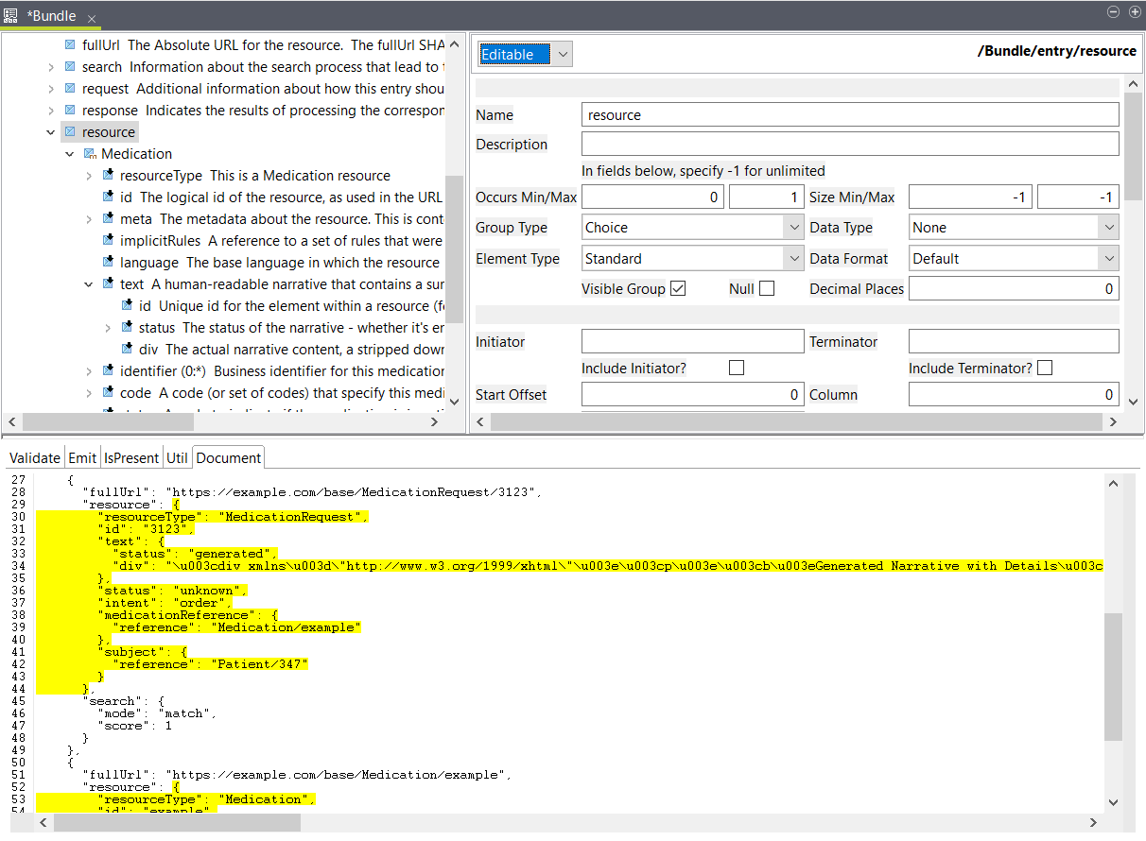Click the Bundle editor tab icon
The width and height of the screenshot is (1146, 841).
pyautogui.click(x=11, y=16)
